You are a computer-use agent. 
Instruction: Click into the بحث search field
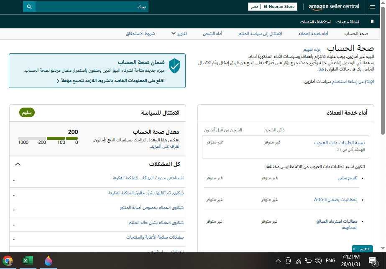click(92, 7)
